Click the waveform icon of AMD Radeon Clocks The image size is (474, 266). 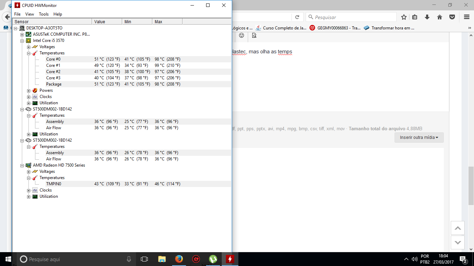pos(35,190)
